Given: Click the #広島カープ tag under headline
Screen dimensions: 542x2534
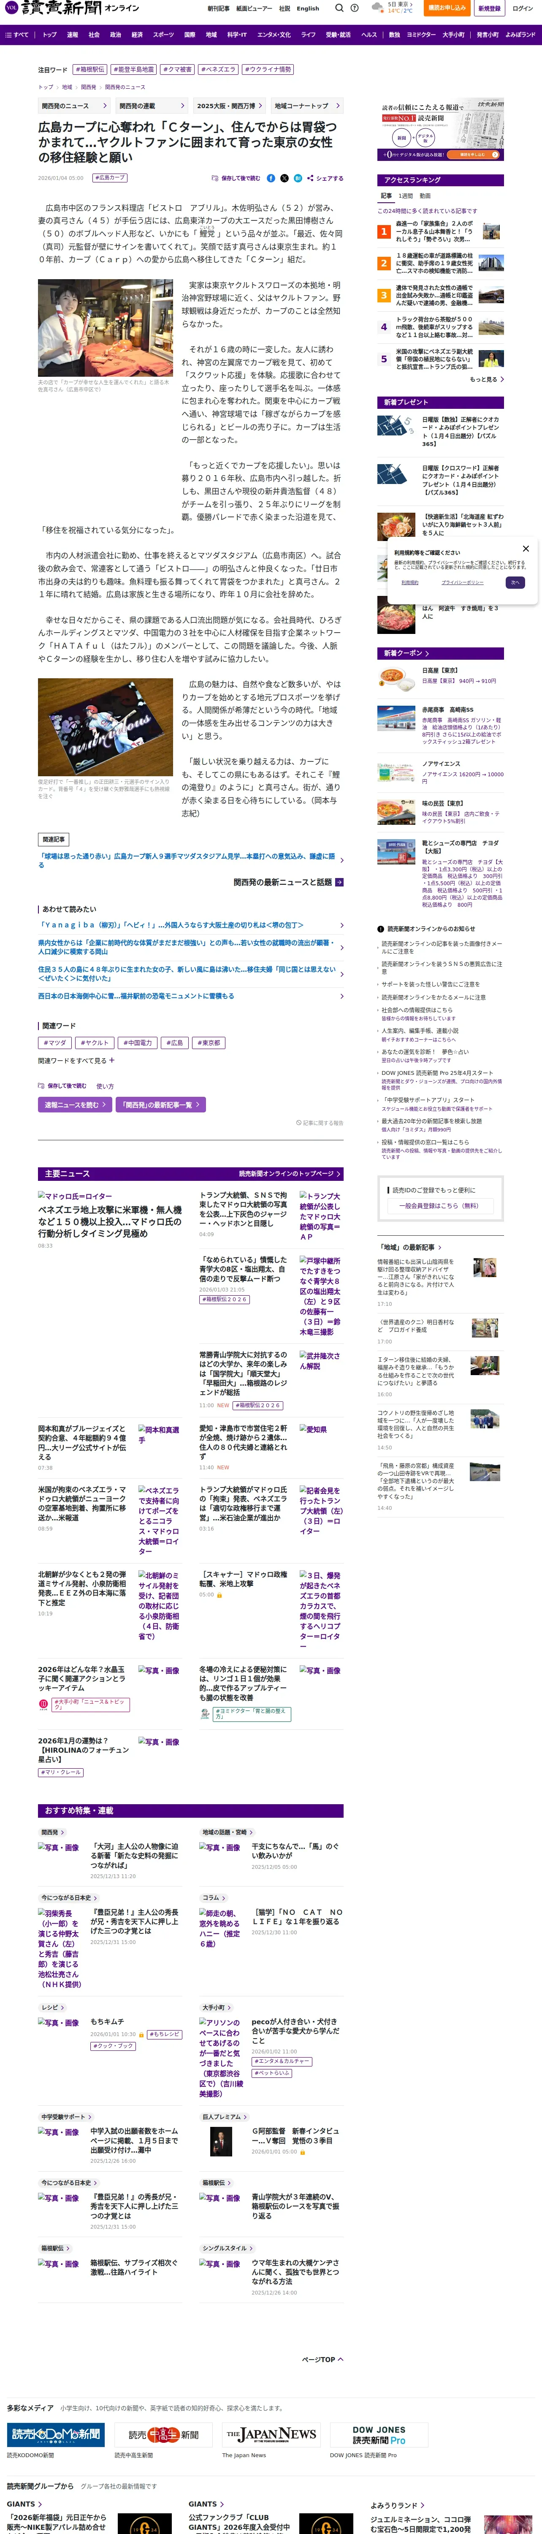Looking at the screenshot, I should coord(110,178).
